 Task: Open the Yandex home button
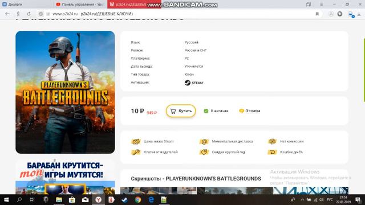pyautogui.click(x=18, y=14)
